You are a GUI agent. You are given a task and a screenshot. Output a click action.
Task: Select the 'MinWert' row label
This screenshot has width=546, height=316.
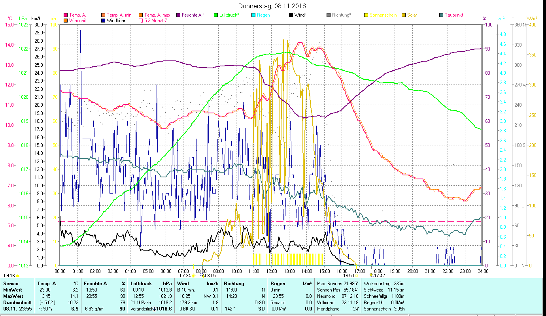[12, 290]
